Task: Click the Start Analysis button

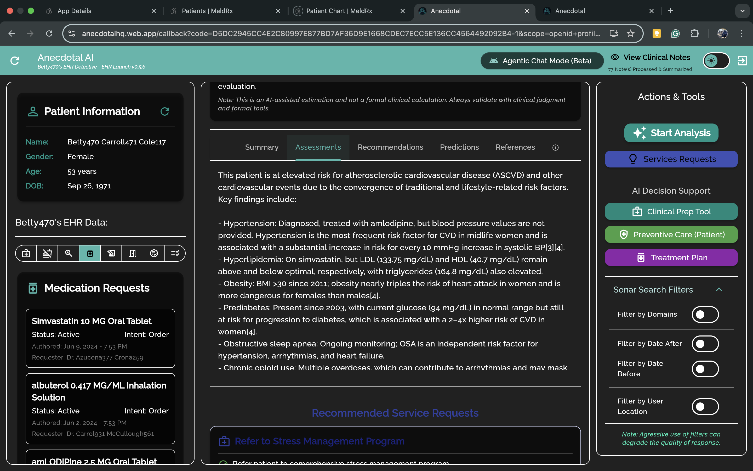Action: coord(671,133)
